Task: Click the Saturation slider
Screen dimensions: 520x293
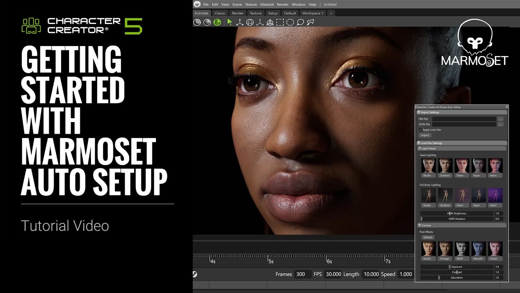Action: click(457, 278)
